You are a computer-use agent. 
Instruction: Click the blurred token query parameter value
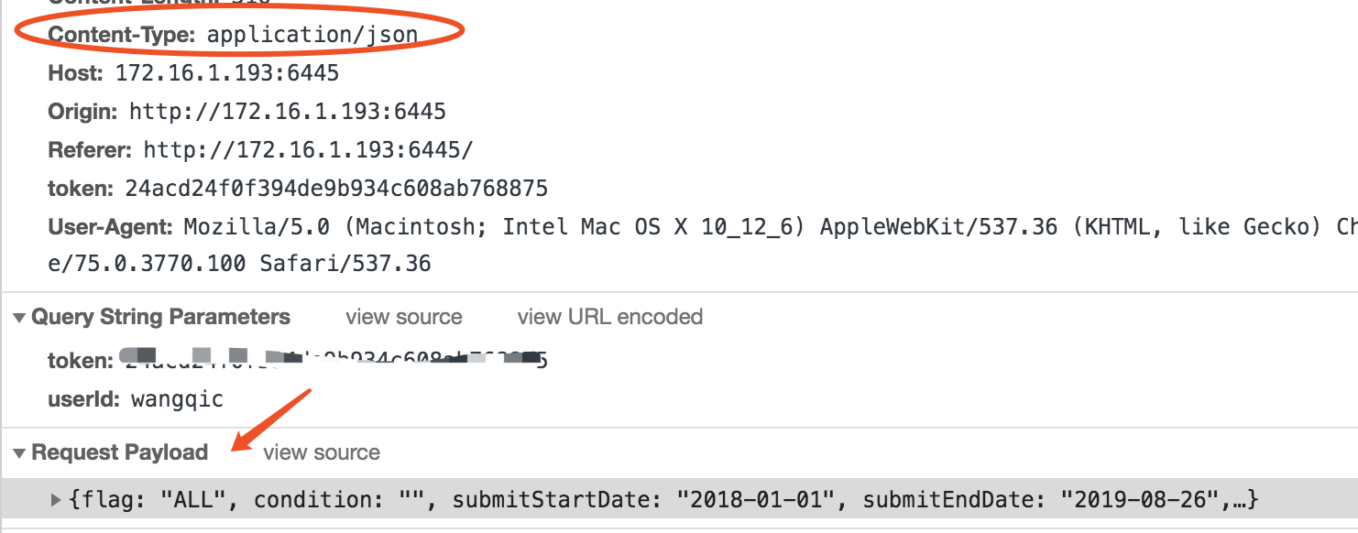pos(334,359)
